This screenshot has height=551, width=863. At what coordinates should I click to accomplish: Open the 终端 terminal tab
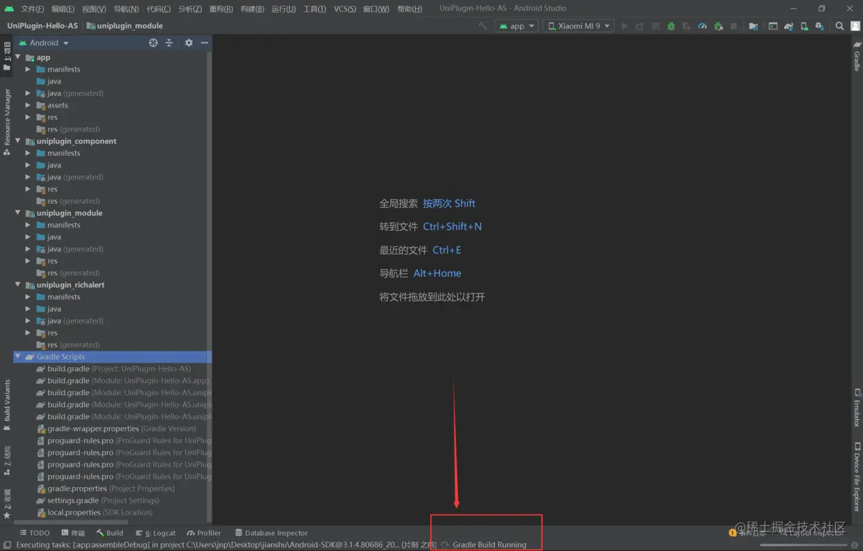pos(72,533)
